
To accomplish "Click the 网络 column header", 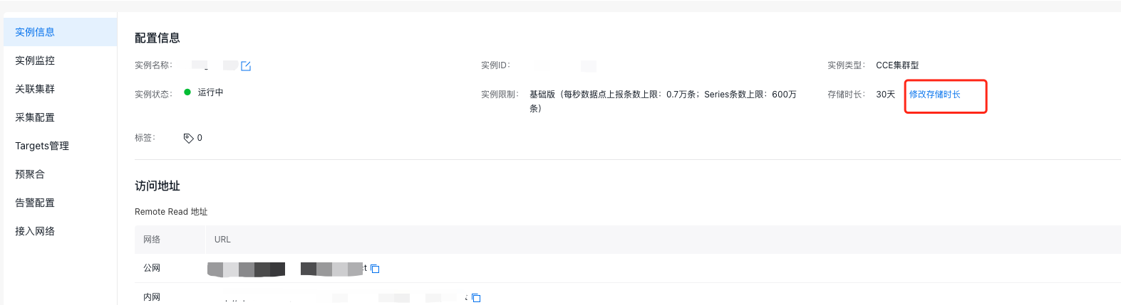I will 152,240.
